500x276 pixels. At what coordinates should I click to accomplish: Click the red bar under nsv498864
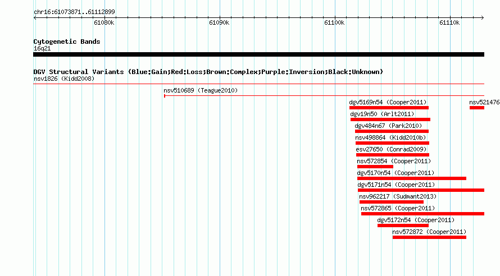coord(392,143)
